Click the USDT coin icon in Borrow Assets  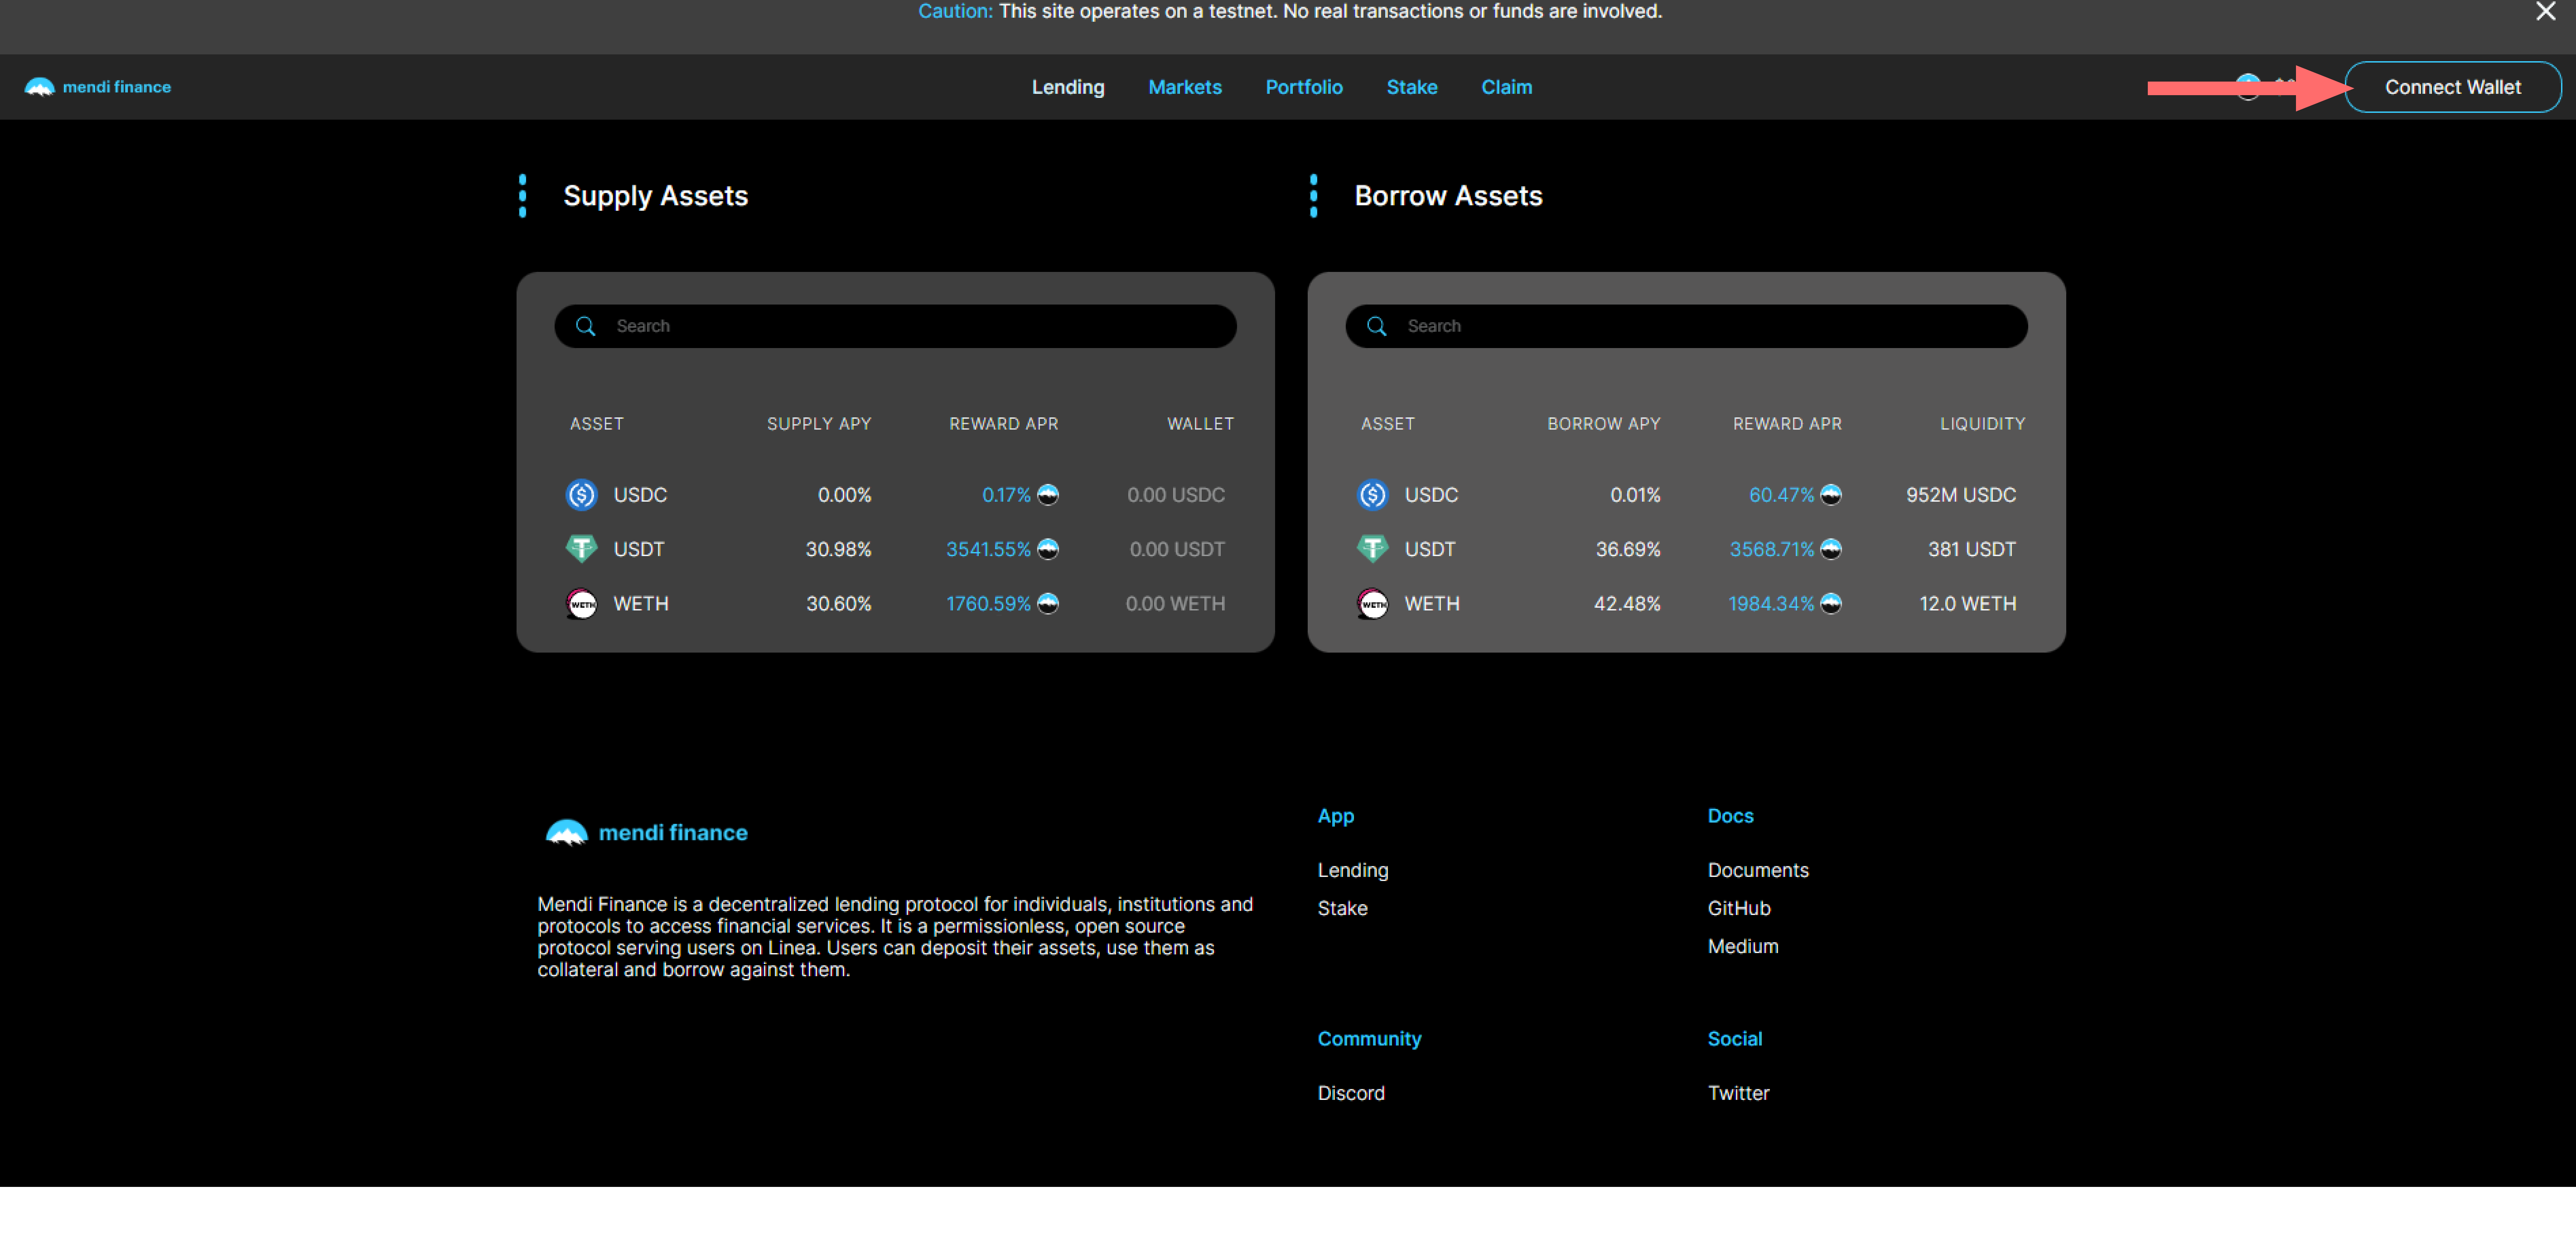point(1373,549)
